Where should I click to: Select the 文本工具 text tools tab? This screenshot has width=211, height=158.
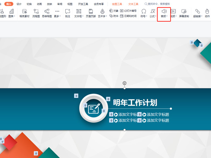pyautogui.click(x=133, y=4)
